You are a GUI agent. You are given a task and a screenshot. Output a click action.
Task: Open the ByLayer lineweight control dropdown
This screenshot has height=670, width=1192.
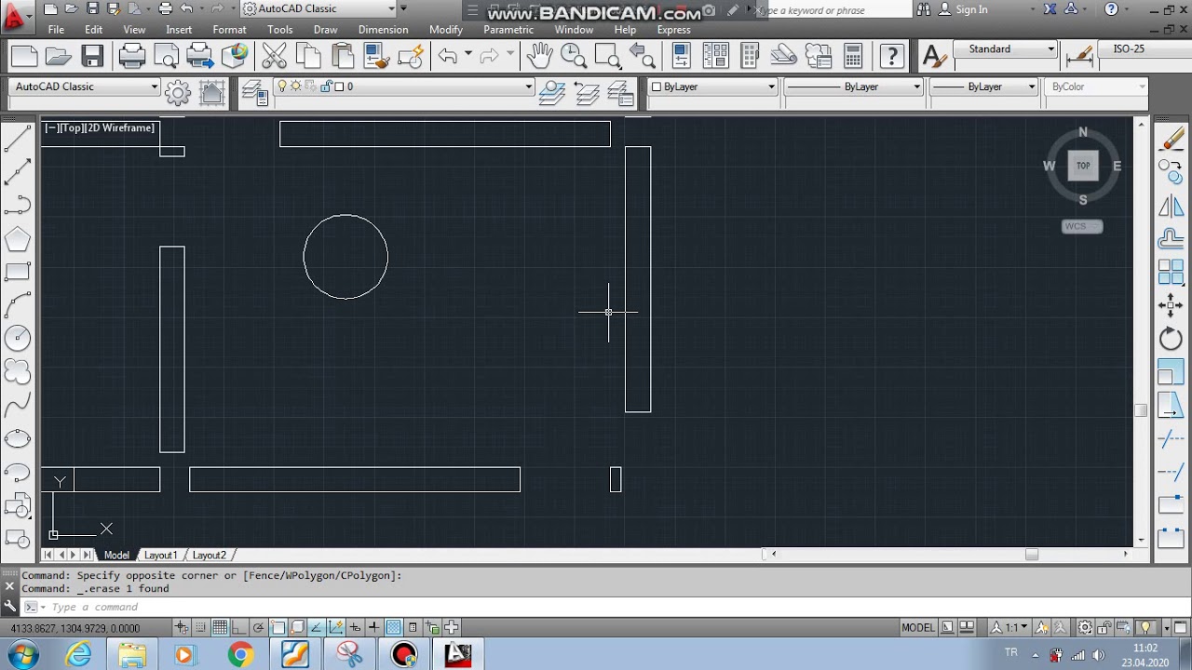coord(983,87)
